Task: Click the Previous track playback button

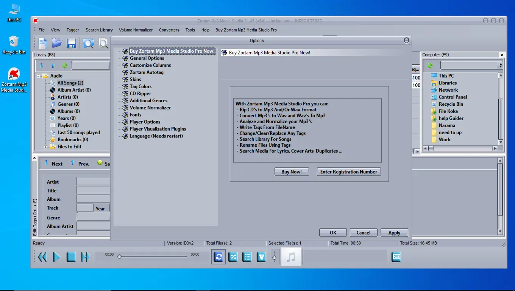Action: (42, 257)
